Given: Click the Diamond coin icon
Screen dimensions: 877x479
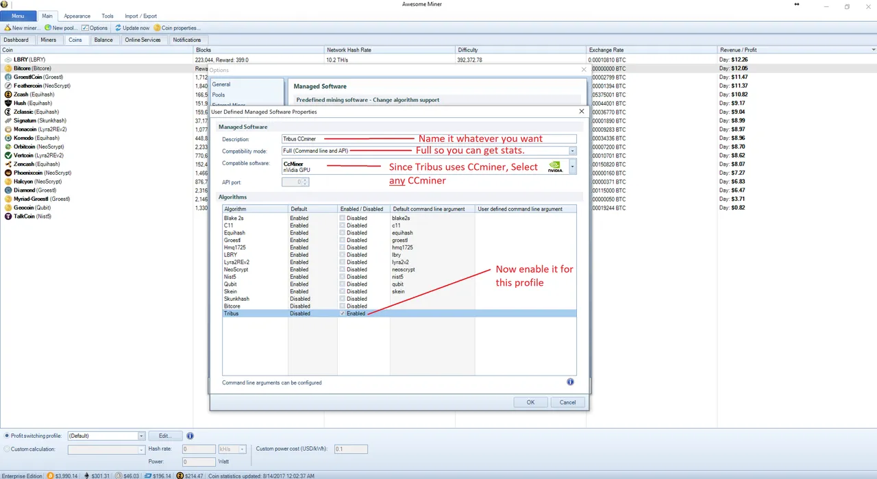Looking at the screenshot, I should click(x=8, y=191).
